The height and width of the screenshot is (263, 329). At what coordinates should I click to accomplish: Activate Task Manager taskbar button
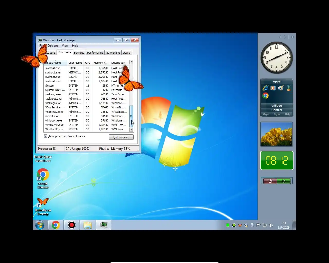click(104, 225)
